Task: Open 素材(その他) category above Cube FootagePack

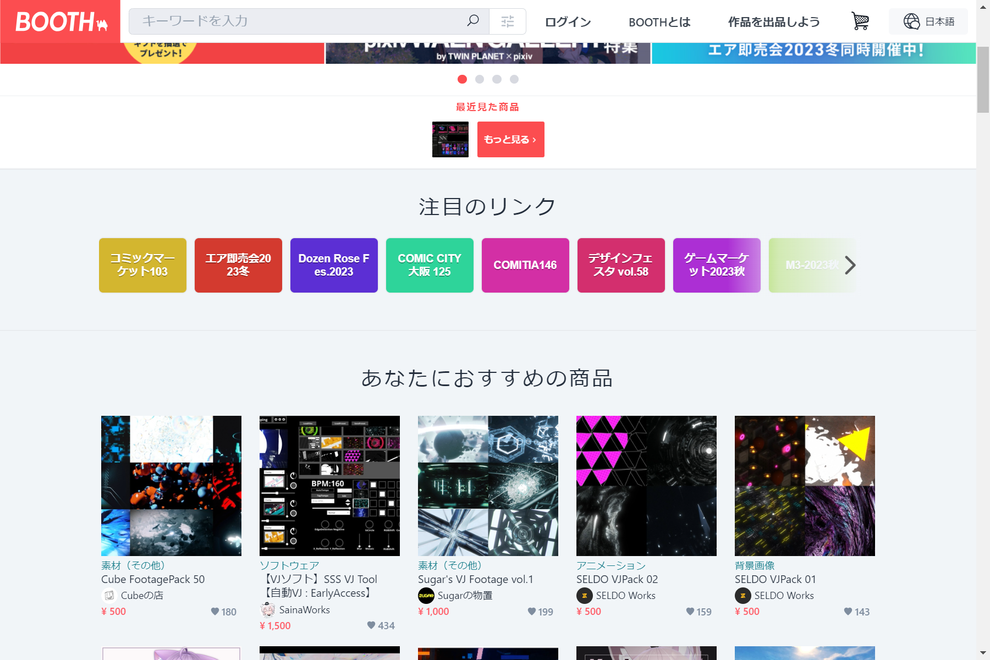Action: (133, 565)
